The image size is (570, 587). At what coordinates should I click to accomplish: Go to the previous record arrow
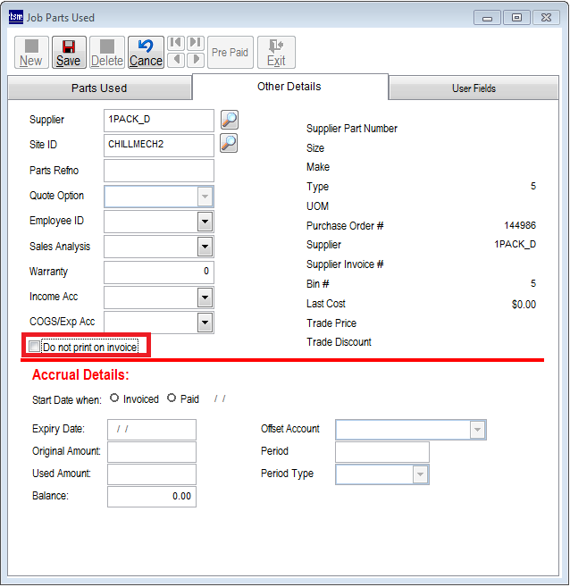coord(176,61)
